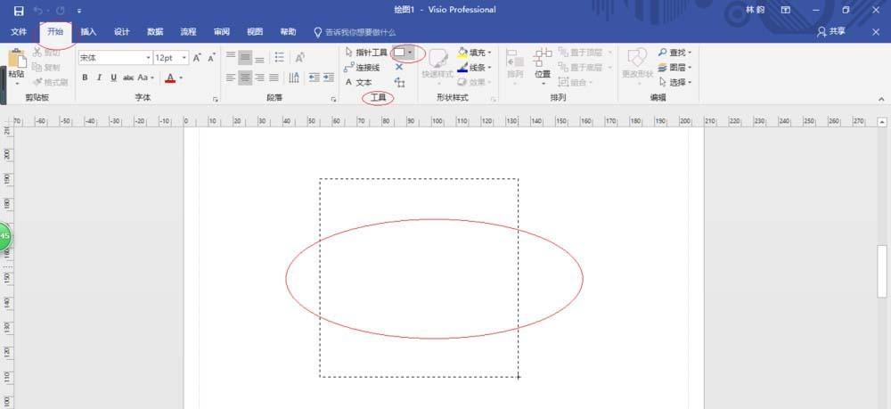Toggle bottom vertical text alignment

(x=259, y=57)
